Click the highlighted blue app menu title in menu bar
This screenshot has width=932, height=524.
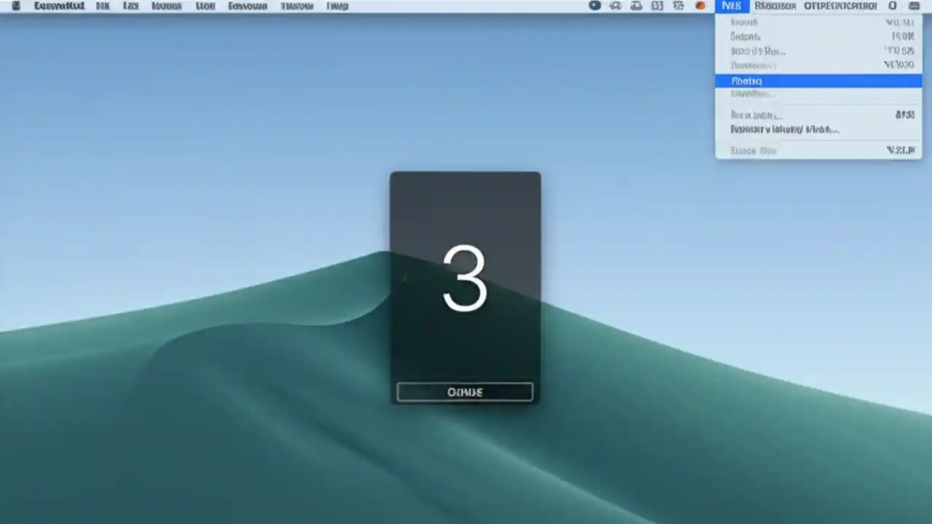coord(732,6)
